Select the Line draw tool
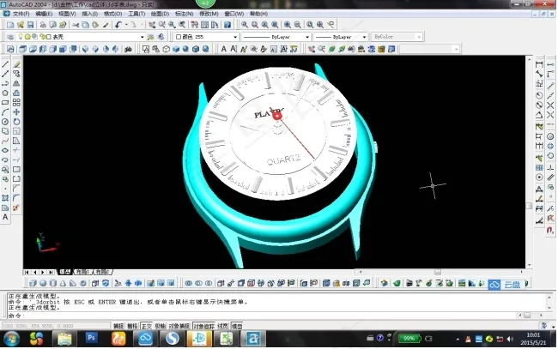The image size is (558, 349). coord(5,64)
